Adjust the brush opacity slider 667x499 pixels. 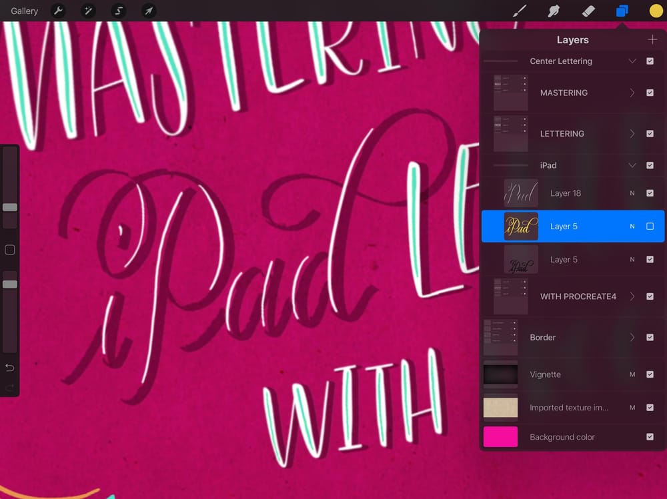point(10,284)
